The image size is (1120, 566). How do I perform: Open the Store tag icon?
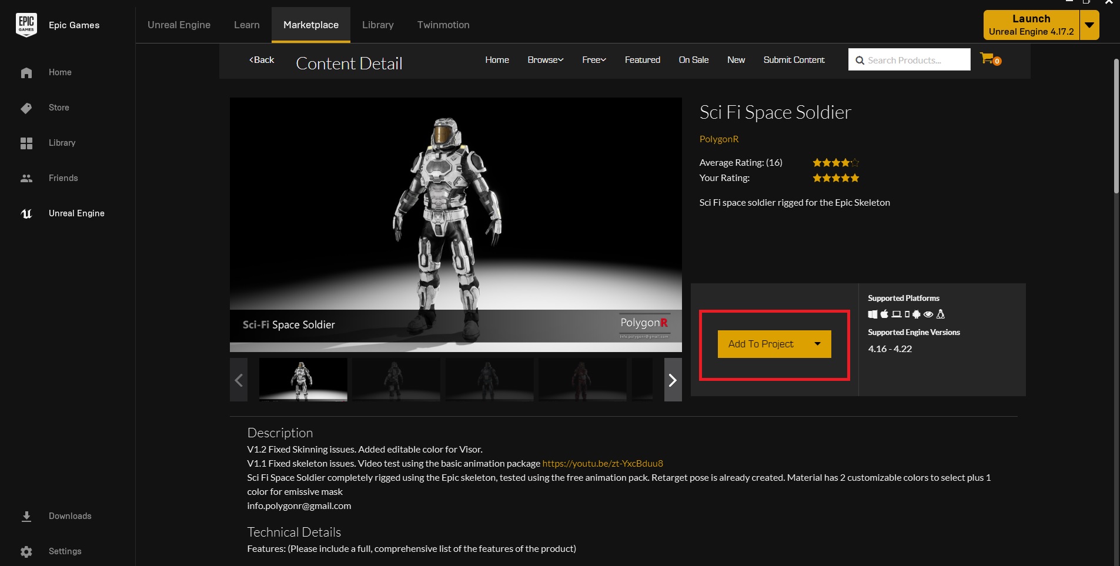(x=26, y=108)
